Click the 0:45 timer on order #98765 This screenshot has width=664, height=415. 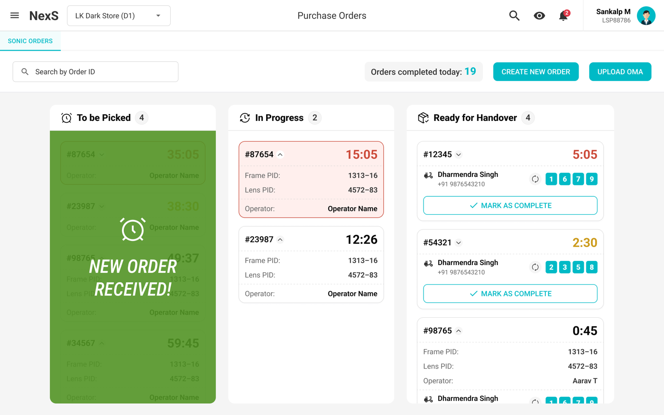click(585, 331)
